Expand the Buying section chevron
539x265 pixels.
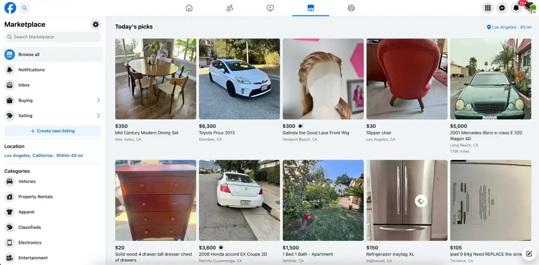pyautogui.click(x=98, y=100)
